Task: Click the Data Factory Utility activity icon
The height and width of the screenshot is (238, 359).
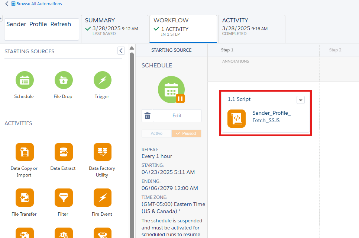Action: tap(102, 152)
